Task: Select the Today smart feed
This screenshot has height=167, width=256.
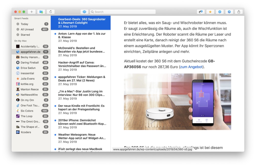Action: (25, 24)
